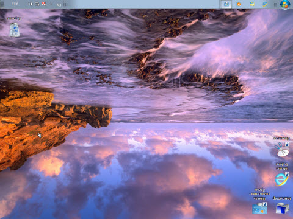Click the Snipping Tool label text
This screenshot has height=219, width=293.
point(282,139)
